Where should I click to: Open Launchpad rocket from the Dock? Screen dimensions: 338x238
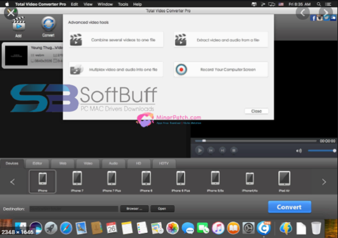click(x=51, y=228)
